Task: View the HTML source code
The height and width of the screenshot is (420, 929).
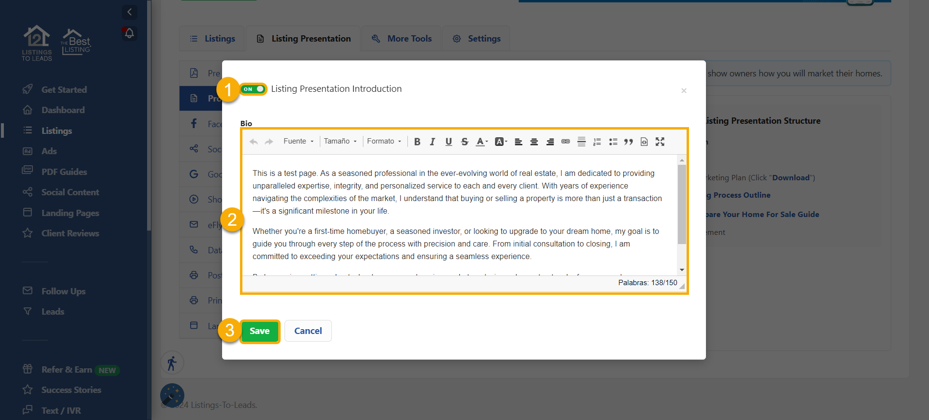Action: coord(644,142)
